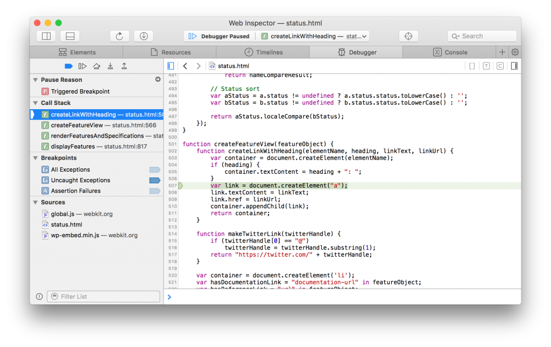This screenshot has height=347, width=551.
Task: Pretty print code with the {} icon
Action: 472,66
